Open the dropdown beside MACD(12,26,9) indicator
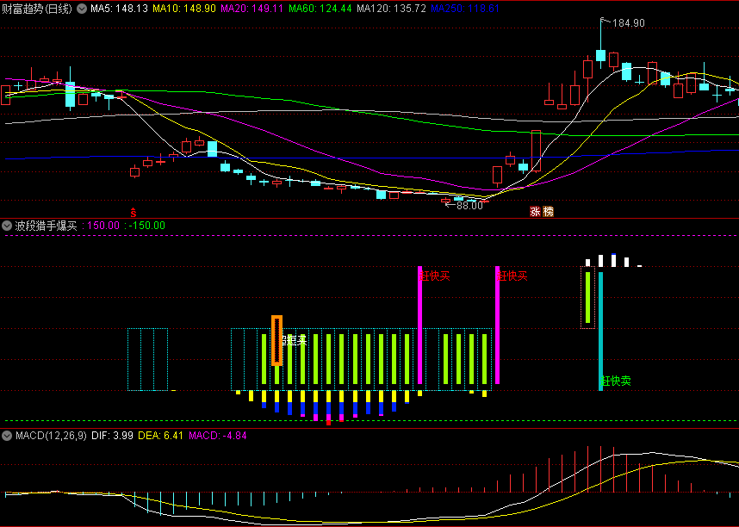739x527 pixels. click(x=7, y=436)
